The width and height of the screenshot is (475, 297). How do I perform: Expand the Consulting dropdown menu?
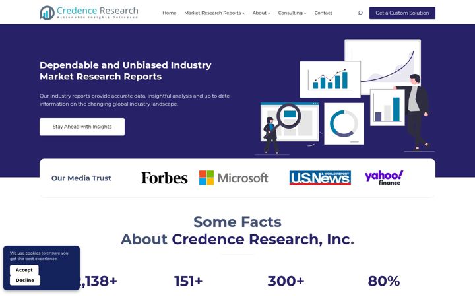pos(292,13)
